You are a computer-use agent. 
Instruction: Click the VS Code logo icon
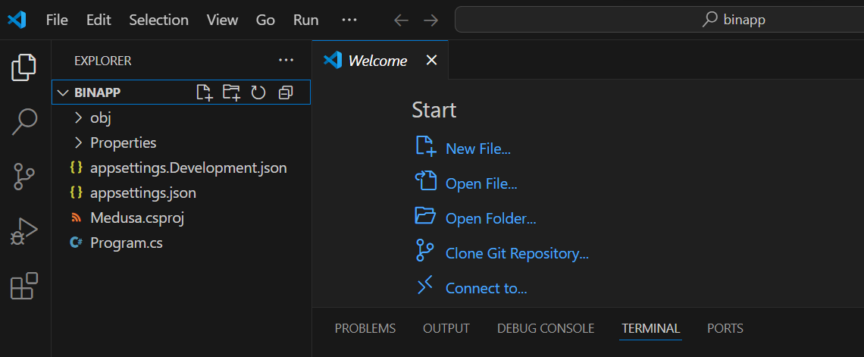click(x=17, y=20)
